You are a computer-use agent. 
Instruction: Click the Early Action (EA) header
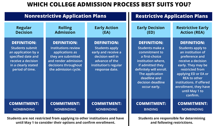pos(107,30)
